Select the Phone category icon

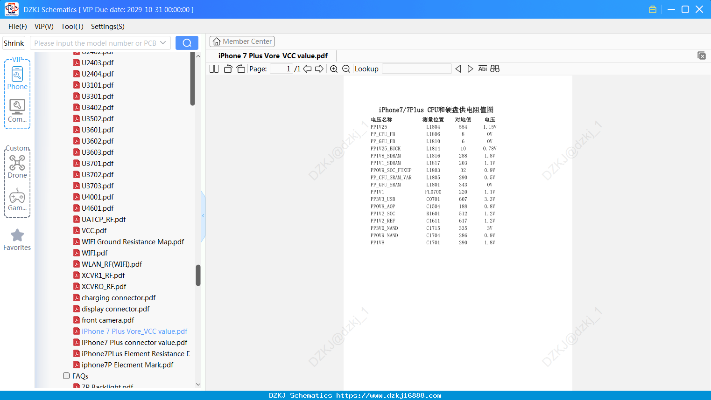click(17, 78)
